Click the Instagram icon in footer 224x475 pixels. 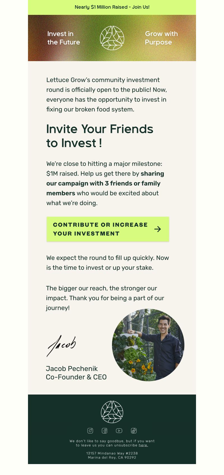pos(90,431)
